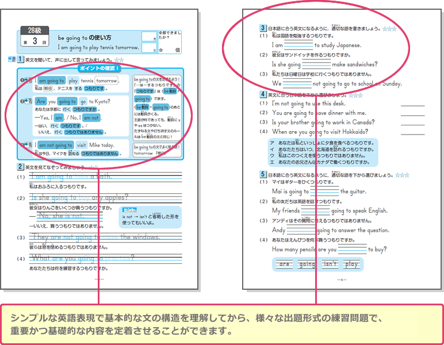This screenshot has width=444, height=345.
Task: Click the tracing line 'What are you going to practice?'
Action: pos(105,258)
